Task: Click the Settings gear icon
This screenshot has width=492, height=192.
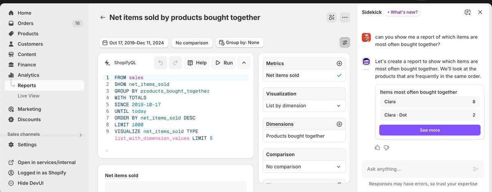Action: (x=11, y=144)
